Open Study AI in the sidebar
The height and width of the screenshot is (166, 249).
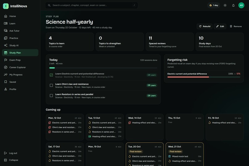point(20,45)
